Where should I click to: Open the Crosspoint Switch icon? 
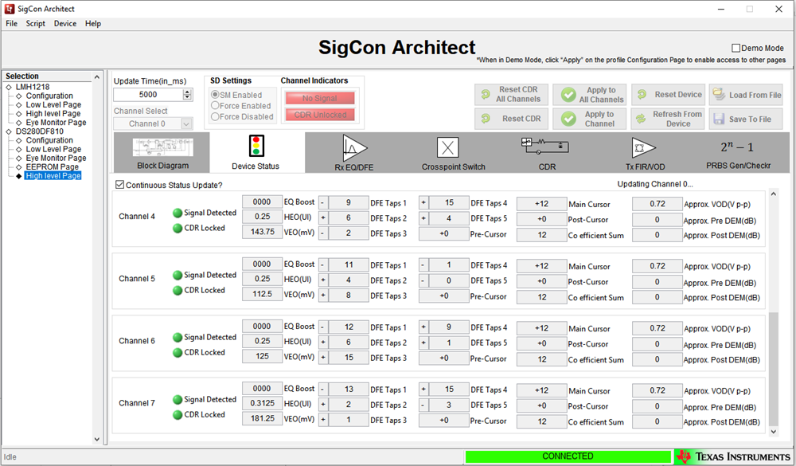click(447, 148)
